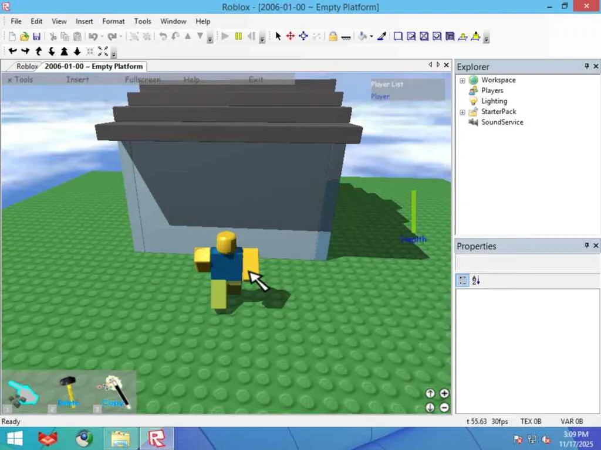The height and width of the screenshot is (450, 601).
Task: Select the arrow pointer tool
Action: pyautogui.click(x=278, y=36)
